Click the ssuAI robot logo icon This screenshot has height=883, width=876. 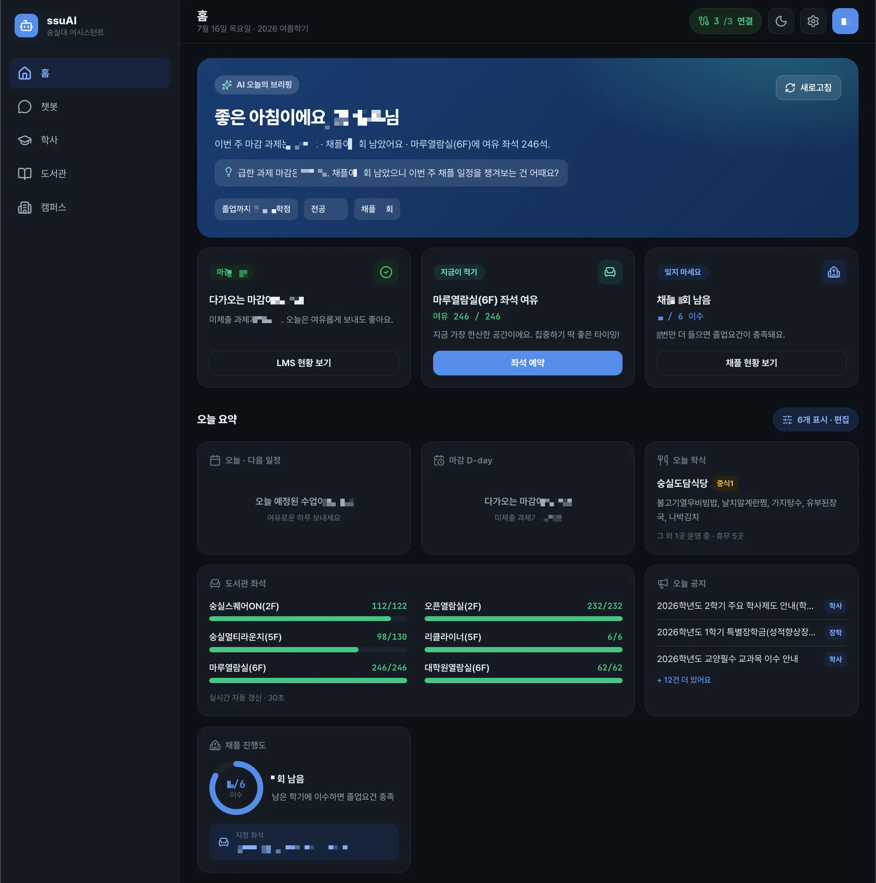(26, 26)
